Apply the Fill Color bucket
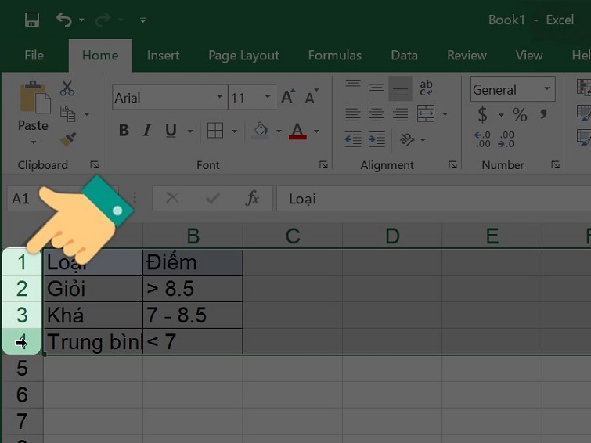 coord(261,131)
